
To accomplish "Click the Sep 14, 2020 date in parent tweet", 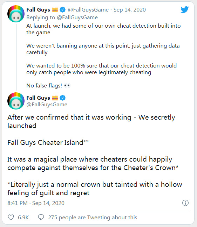I will [130, 10].
